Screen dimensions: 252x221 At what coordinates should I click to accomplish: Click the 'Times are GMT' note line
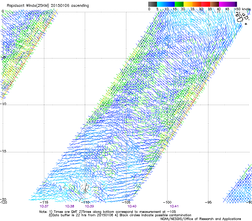point(107,212)
